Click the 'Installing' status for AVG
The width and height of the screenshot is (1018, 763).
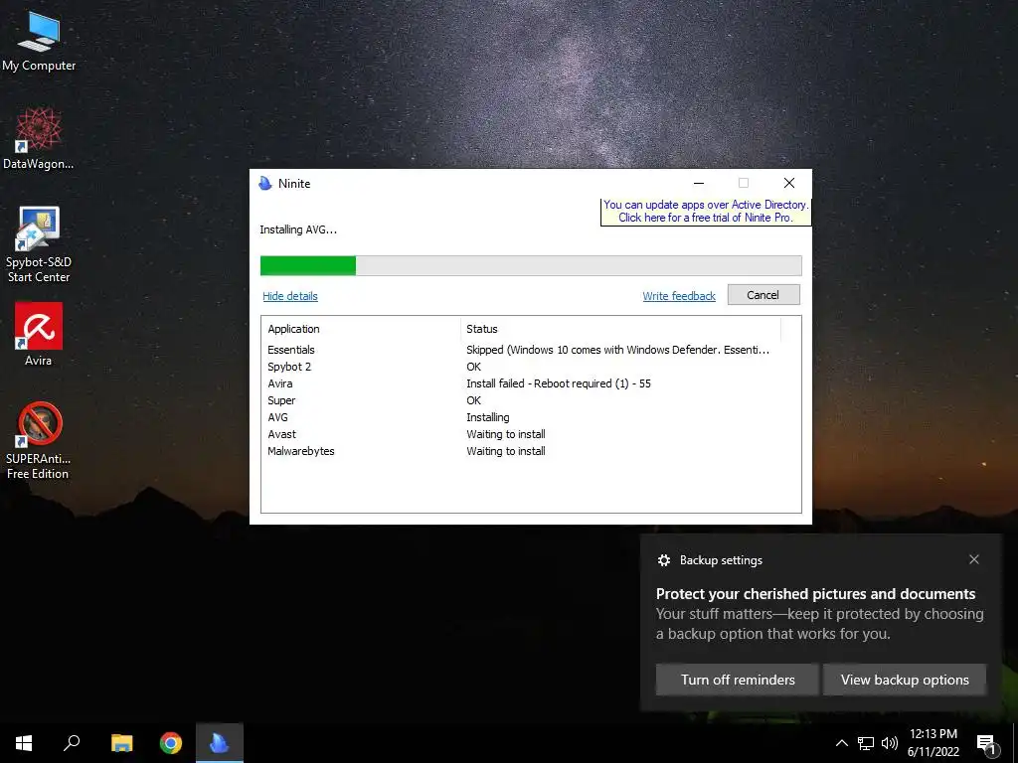487,417
